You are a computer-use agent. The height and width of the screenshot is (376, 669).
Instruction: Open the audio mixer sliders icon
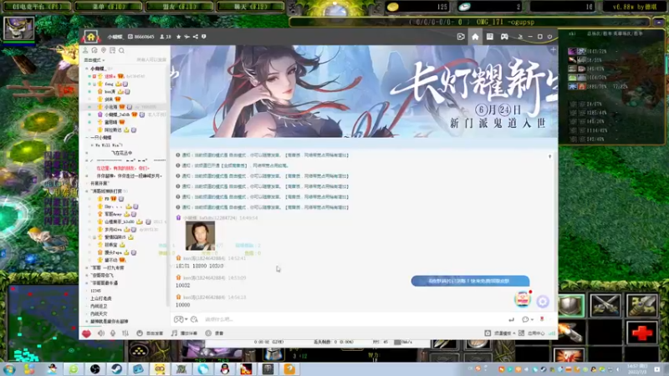pyautogui.click(x=125, y=333)
